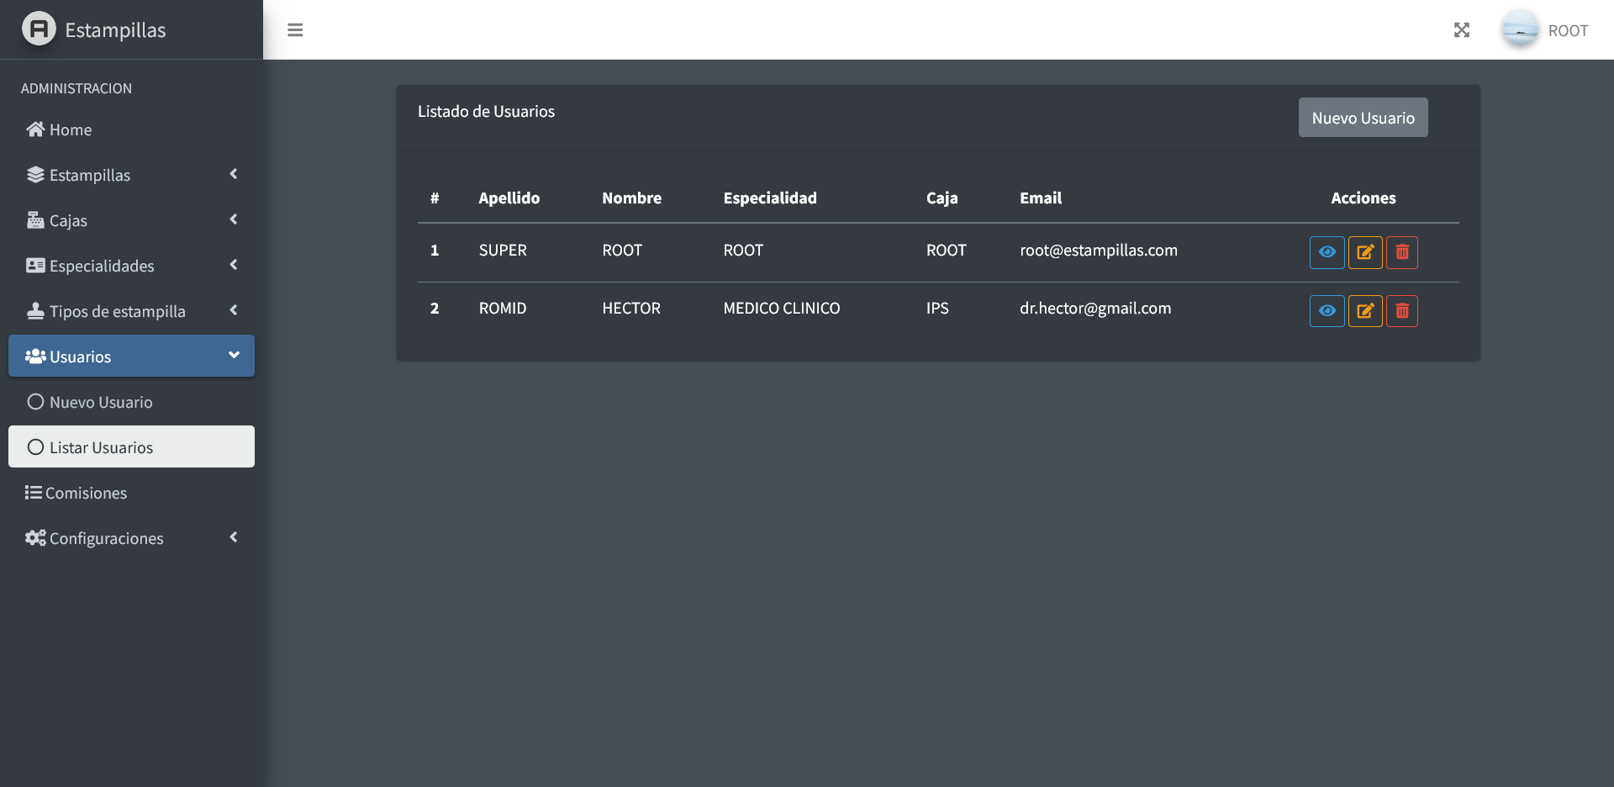Click the root@estampillas.com email cell
The image size is (1614, 787).
coord(1098,251)
